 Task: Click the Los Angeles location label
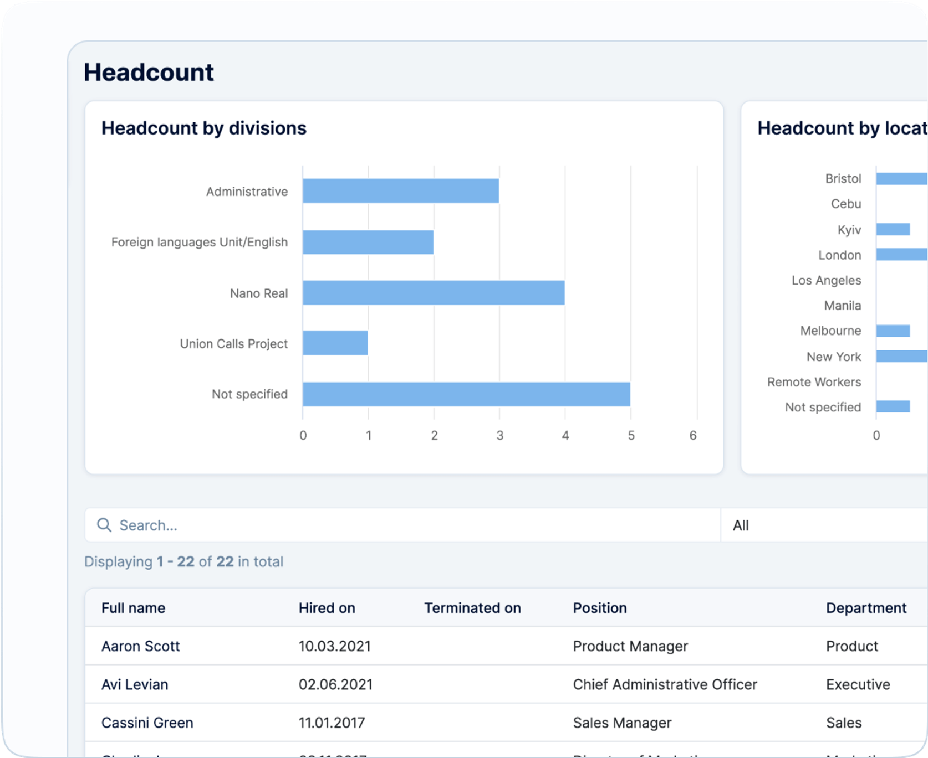pos(826,280)
